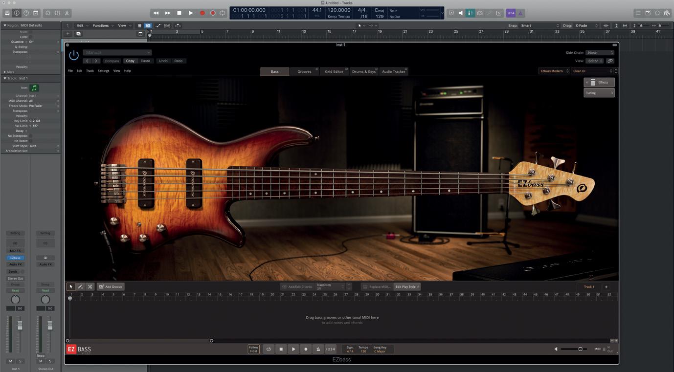Open the Side Chain dropdown

[600, 53]
